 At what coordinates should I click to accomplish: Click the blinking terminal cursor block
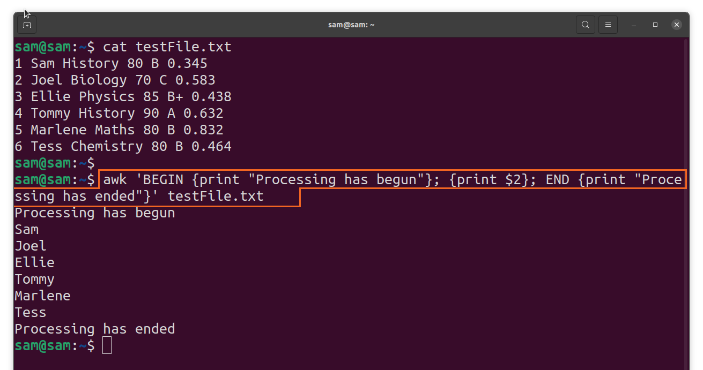click(x=107, y=345)
